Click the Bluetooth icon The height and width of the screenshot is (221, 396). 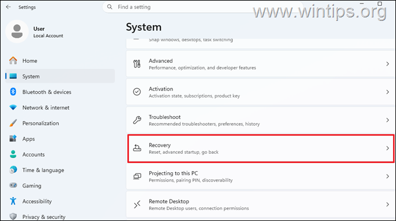tap(13, 92)
